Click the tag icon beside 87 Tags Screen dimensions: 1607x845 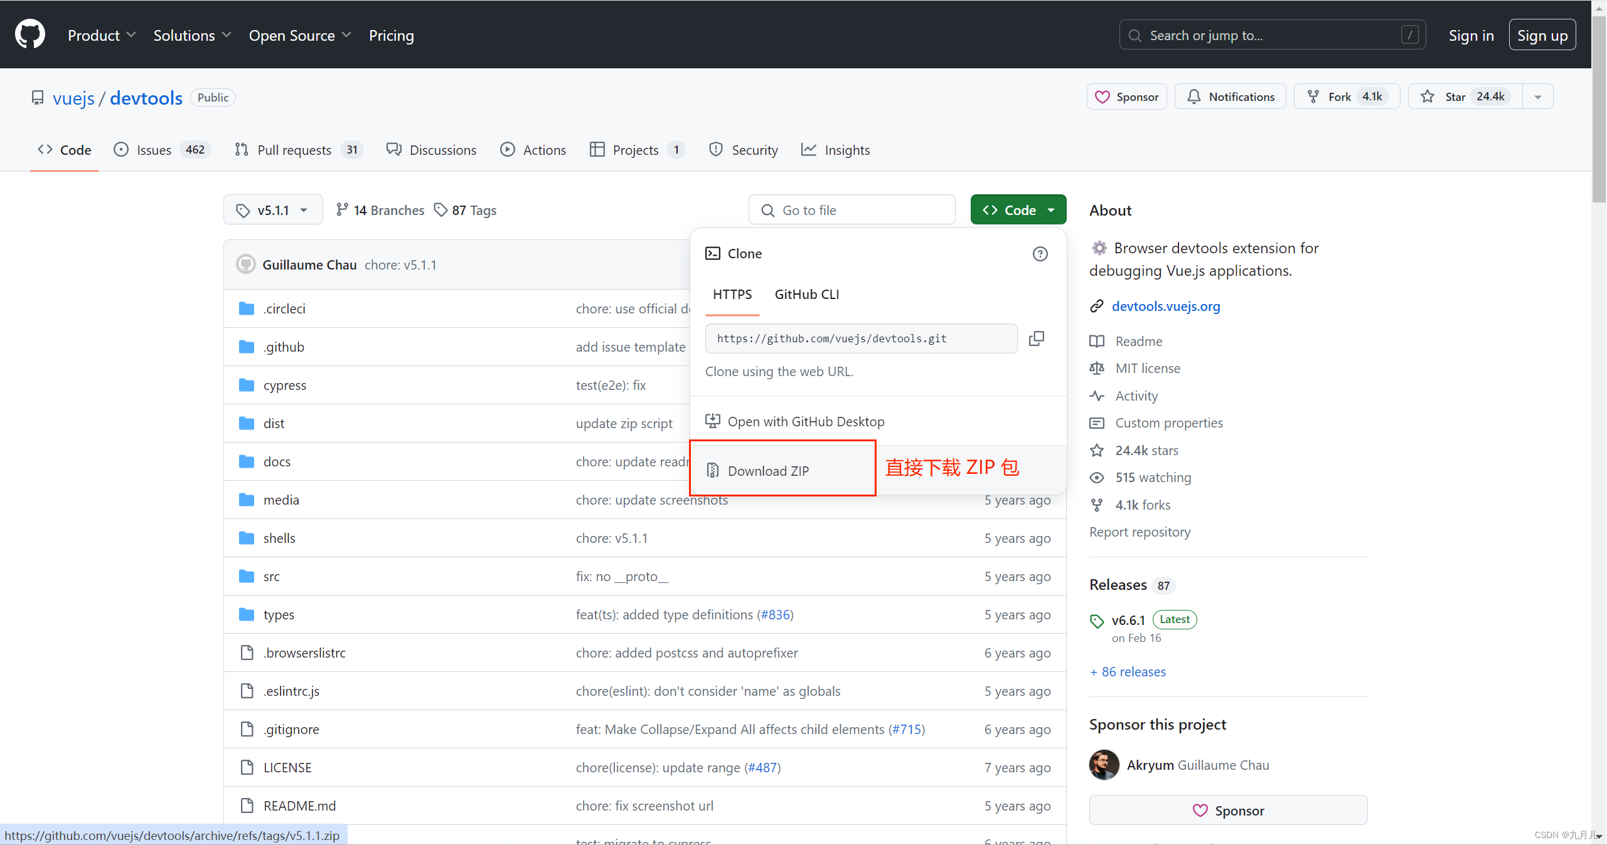coord(441,210)
